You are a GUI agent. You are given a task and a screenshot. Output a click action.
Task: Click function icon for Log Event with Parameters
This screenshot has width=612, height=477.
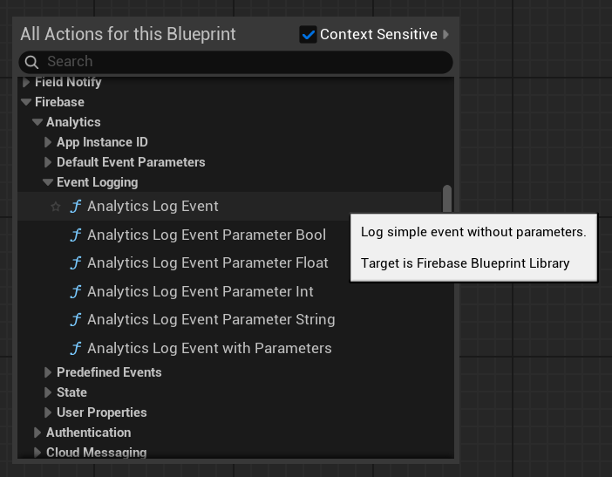(x=76, y=348)
